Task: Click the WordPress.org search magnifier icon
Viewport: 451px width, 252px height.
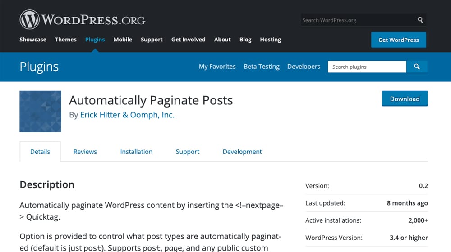Action: [420, 20]
